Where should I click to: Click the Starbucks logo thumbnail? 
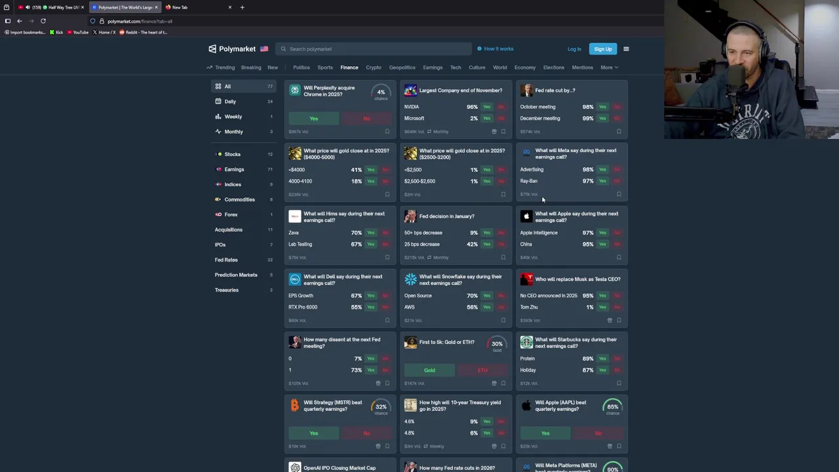[x=526, y=342]
